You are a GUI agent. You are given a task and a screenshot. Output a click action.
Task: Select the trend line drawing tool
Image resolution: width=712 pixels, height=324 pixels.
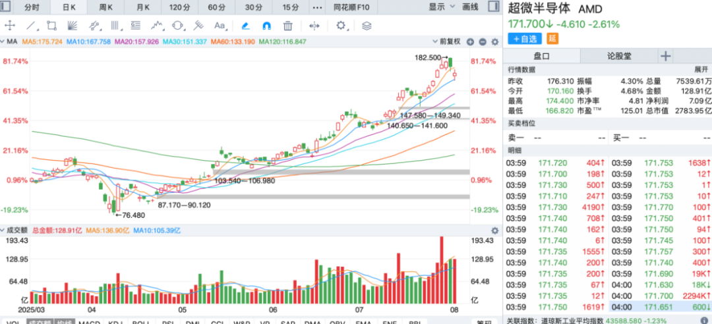coord(30,26)
